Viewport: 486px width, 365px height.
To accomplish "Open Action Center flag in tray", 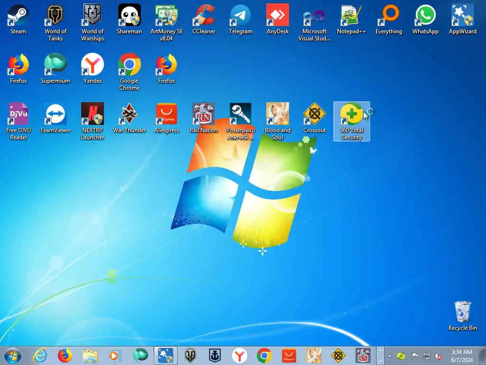I will click(415, 356).
